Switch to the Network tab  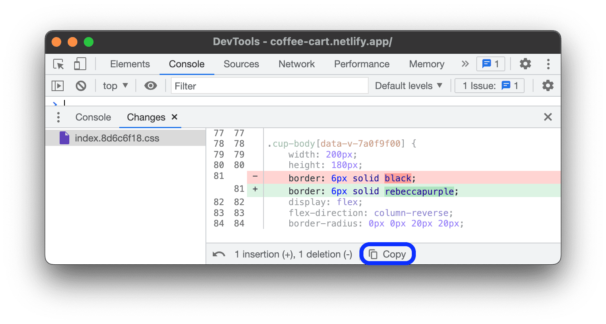(296, 64)
